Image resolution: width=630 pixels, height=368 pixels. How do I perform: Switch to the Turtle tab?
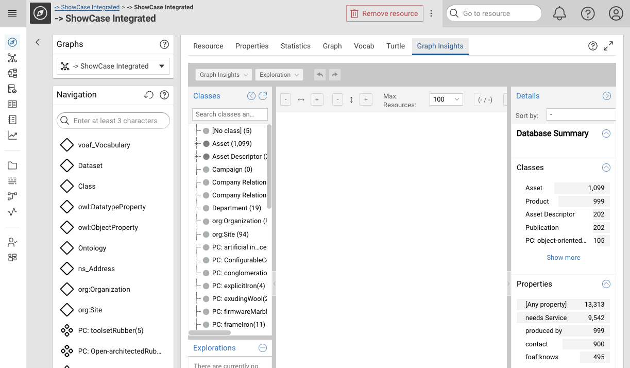click(395, 46)
